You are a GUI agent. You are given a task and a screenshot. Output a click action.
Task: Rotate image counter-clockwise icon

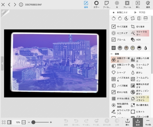click(x=114, y=18)
